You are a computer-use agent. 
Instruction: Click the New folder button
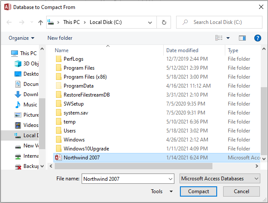60,38
